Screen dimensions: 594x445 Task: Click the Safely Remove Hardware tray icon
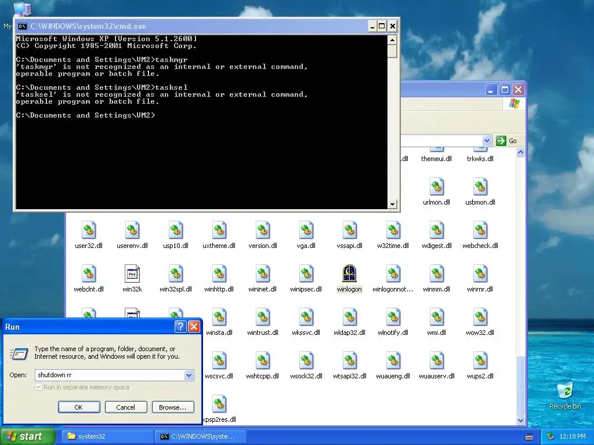coord(550,437)
